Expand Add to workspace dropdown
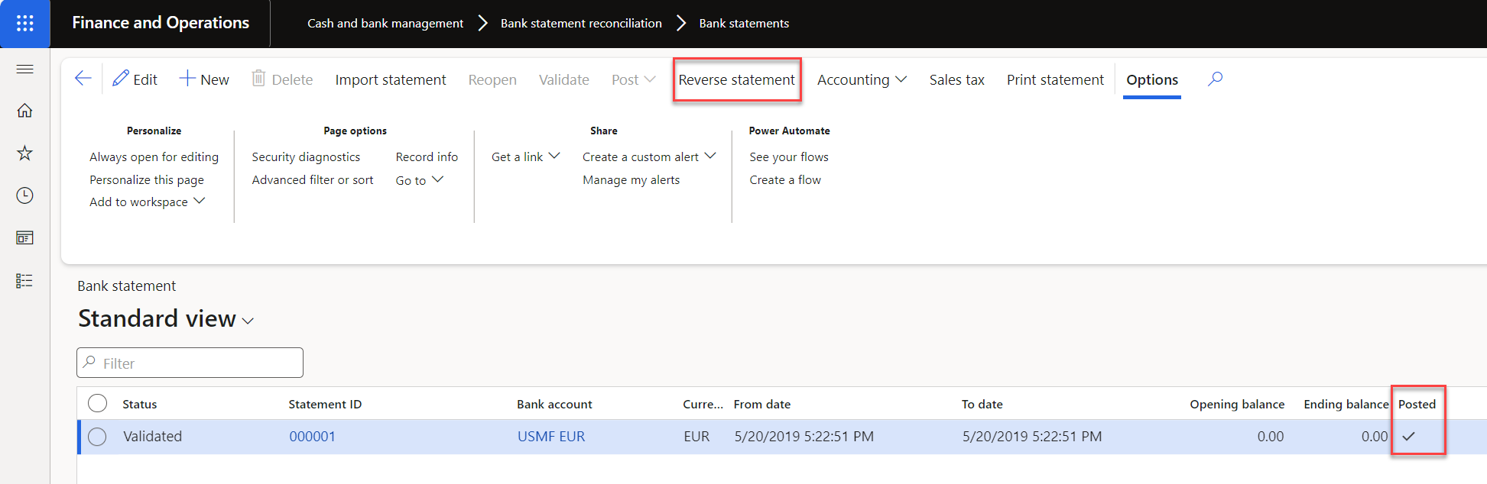 (147, 202)
